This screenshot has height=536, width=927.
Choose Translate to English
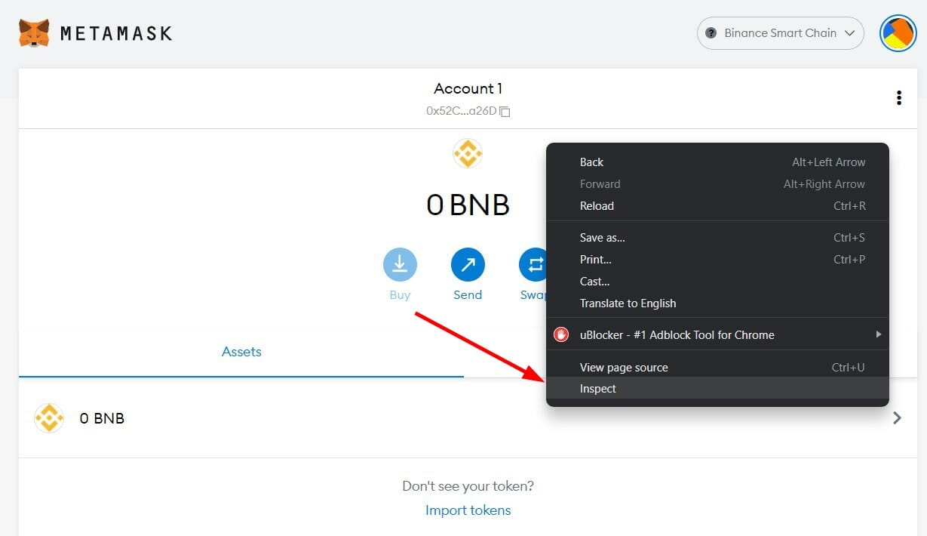628,303
